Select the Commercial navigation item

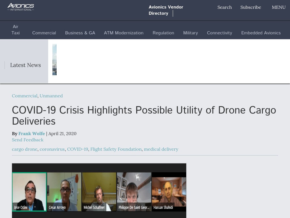(x=44, y=33)
